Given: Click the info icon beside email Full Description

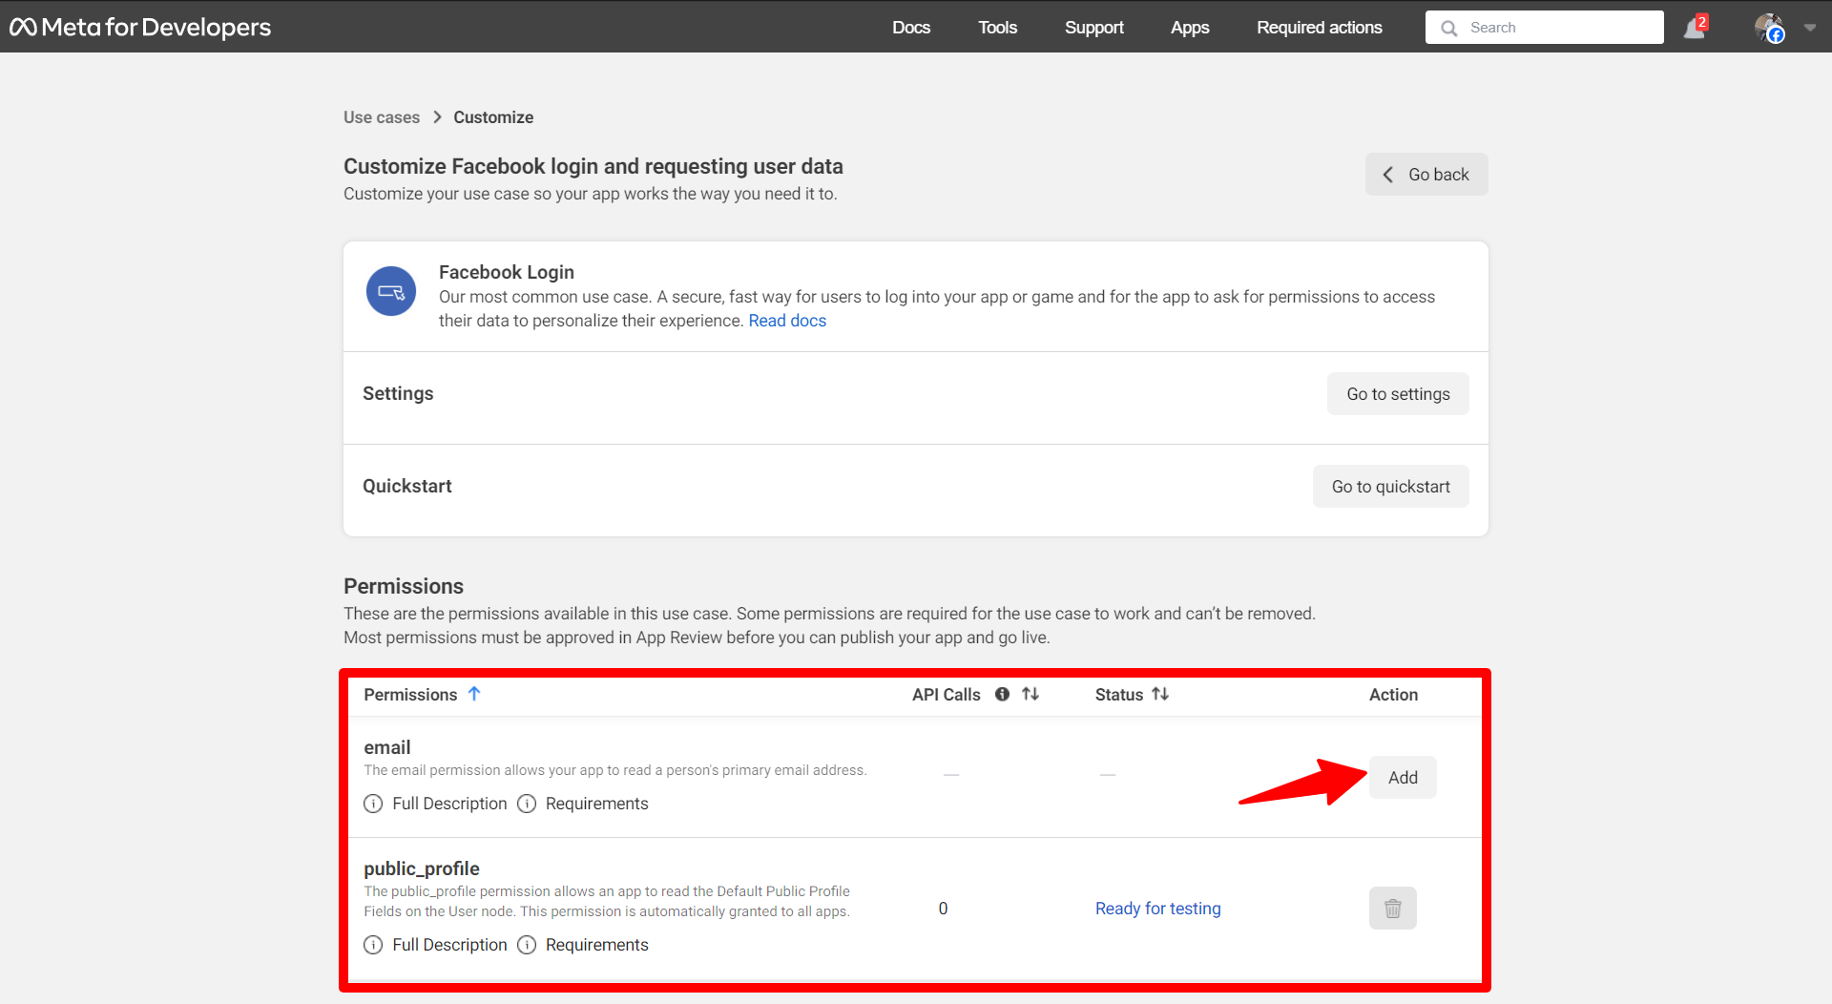Looking at the screenshot, I should [373, 804].
